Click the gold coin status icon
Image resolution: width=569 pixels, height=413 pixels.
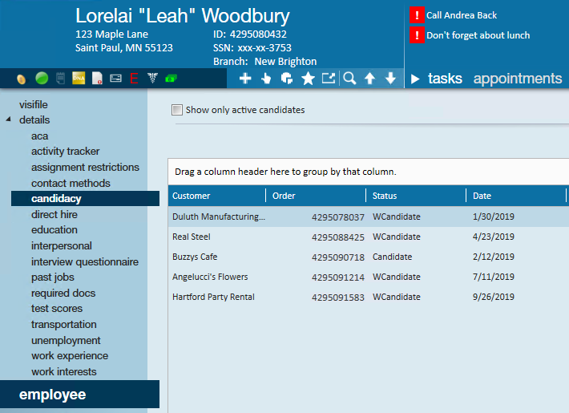(22, 79)
